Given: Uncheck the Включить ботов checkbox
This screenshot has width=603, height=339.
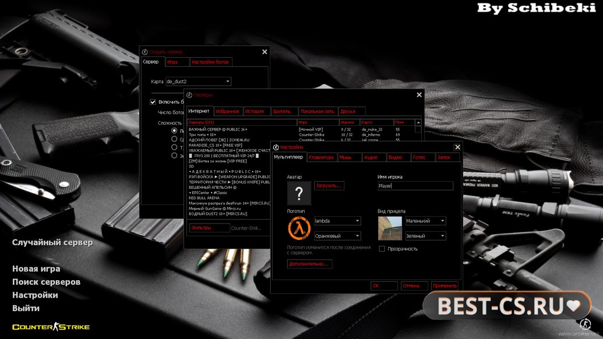Looking at the screenshot, I should click(x=153, y=102).
